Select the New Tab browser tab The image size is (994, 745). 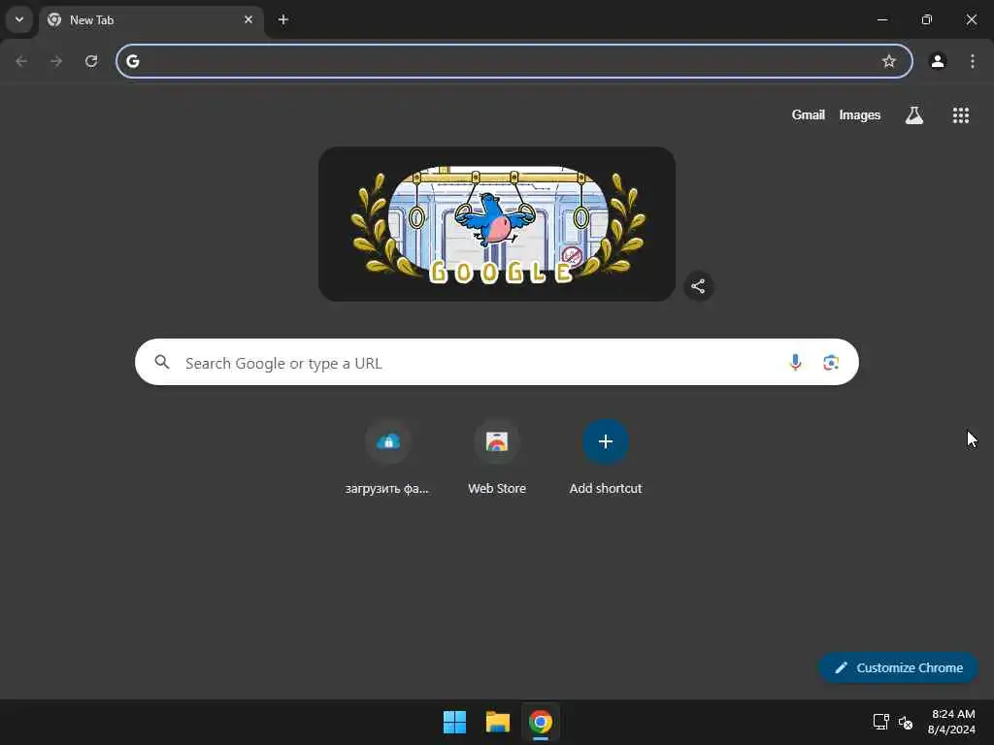(x=150, y=20)
